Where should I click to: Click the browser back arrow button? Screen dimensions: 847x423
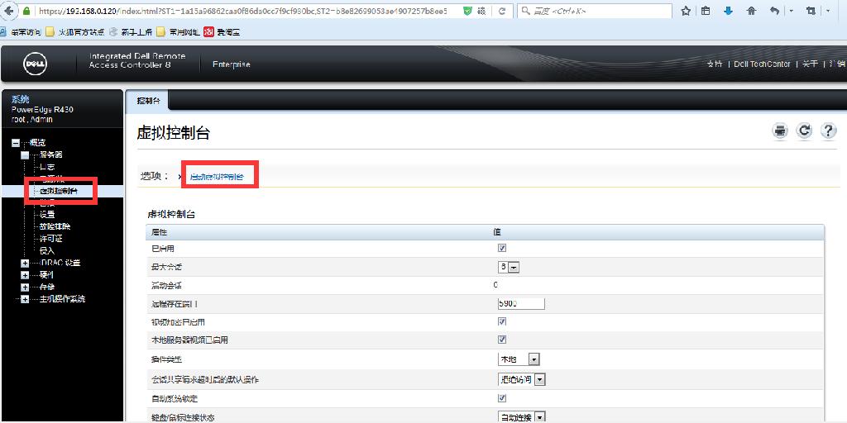click(x=10, y=12)
